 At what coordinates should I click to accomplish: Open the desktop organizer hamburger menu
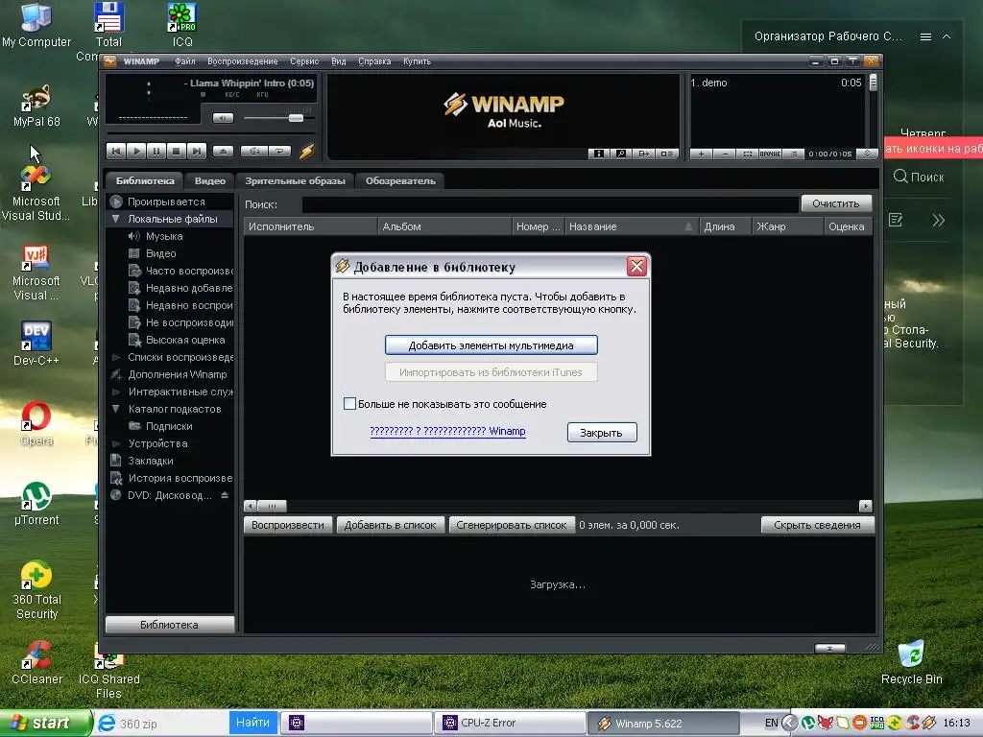tap(925, 37)
